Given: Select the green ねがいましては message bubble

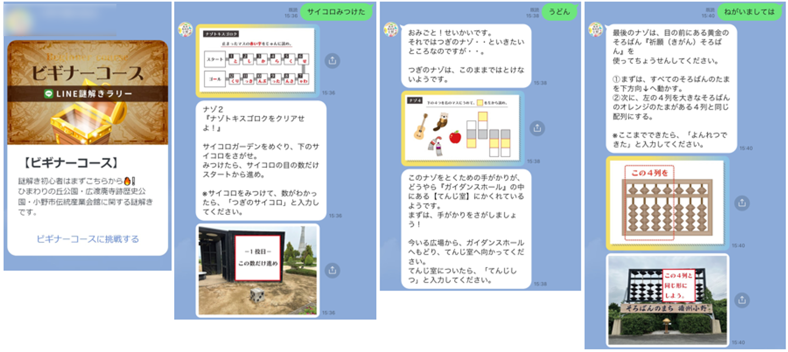Looking at the screenshot, I should coord(749,12).
